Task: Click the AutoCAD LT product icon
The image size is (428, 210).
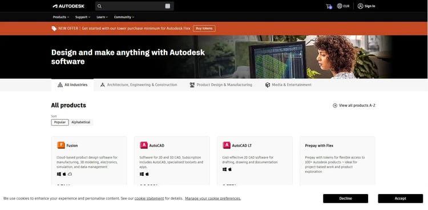Action: point(227,146)
